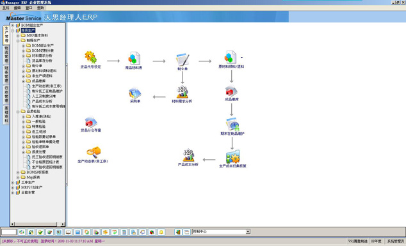Open the 成品缴库 red box icon
406x246 pixels.
click(231, 91)
